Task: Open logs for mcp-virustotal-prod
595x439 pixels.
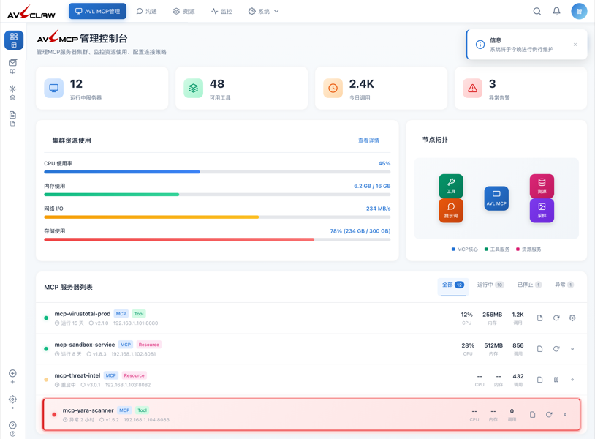Action: (x=539, y=318)
